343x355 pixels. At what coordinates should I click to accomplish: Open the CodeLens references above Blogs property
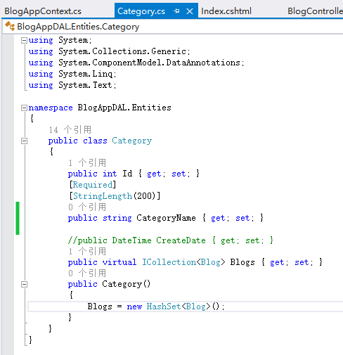click(x=87, y=251)
